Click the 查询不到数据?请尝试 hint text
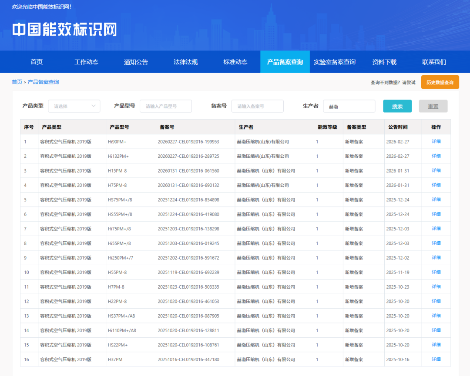This screenshot has width=470, height=376. click(393, 83)
